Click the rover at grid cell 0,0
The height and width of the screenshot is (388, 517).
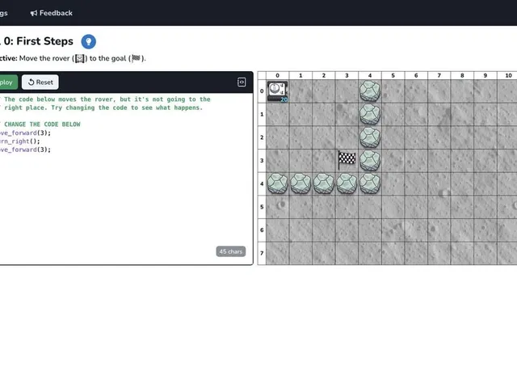pyautogui.click(x=277, y=91)
